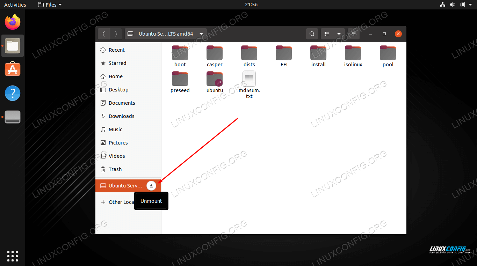Open the hamburger main menu
Screen dimensions: 477x266
353,34
